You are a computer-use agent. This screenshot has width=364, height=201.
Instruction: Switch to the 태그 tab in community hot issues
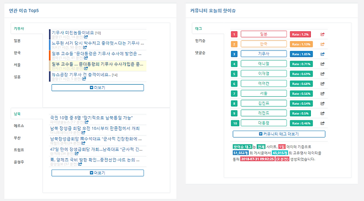[x=199, y=28]
